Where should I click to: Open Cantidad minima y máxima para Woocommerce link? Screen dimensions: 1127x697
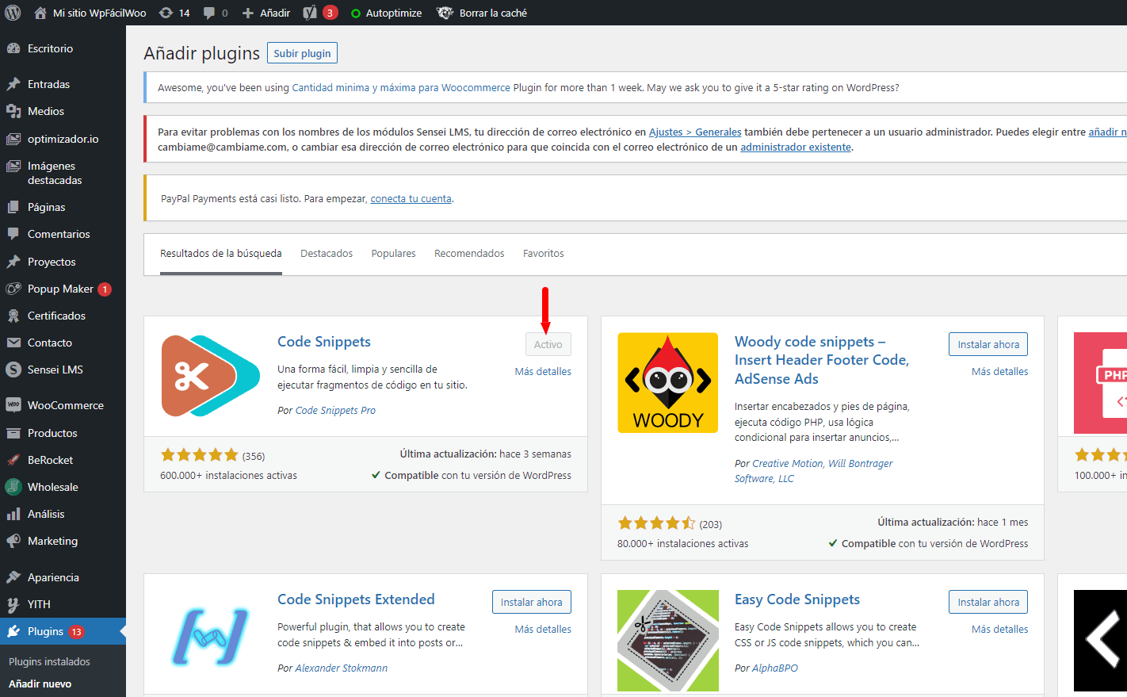click(x=401, y=87)
